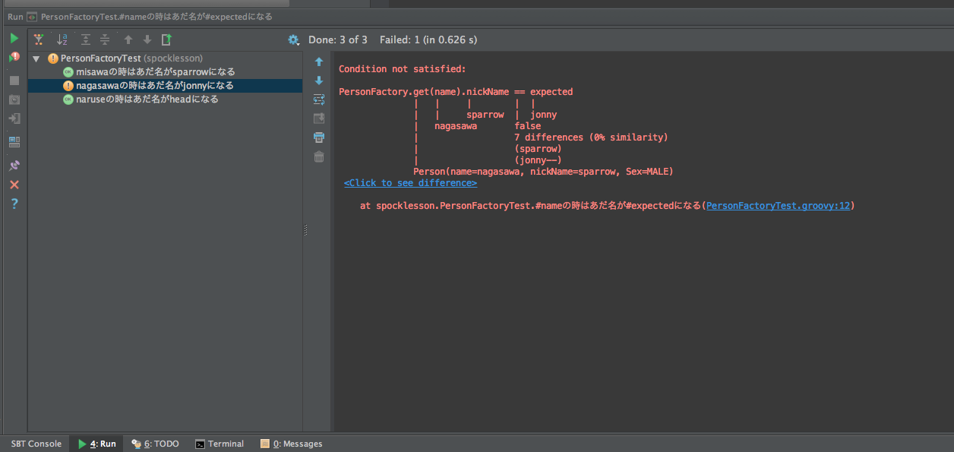This screenshot has height=452, width=954.
Task: Select the failed nagasawa jonny test row
Action: 165,86
